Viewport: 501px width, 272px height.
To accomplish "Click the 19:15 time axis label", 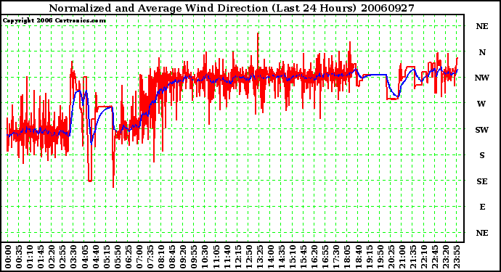I will click(x=369, y=257).
